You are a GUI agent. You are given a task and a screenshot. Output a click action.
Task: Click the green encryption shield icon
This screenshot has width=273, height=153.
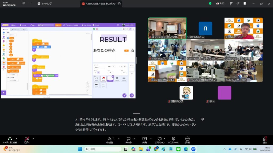click(210, 3)
